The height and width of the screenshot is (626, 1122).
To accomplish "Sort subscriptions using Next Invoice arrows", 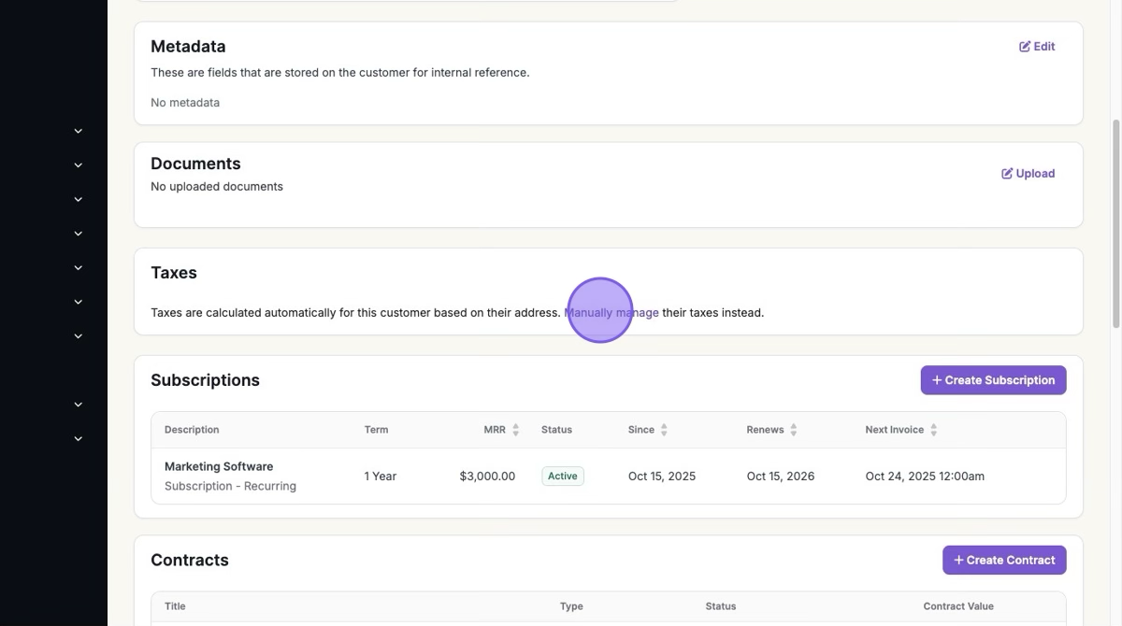I will coord(933,430).
